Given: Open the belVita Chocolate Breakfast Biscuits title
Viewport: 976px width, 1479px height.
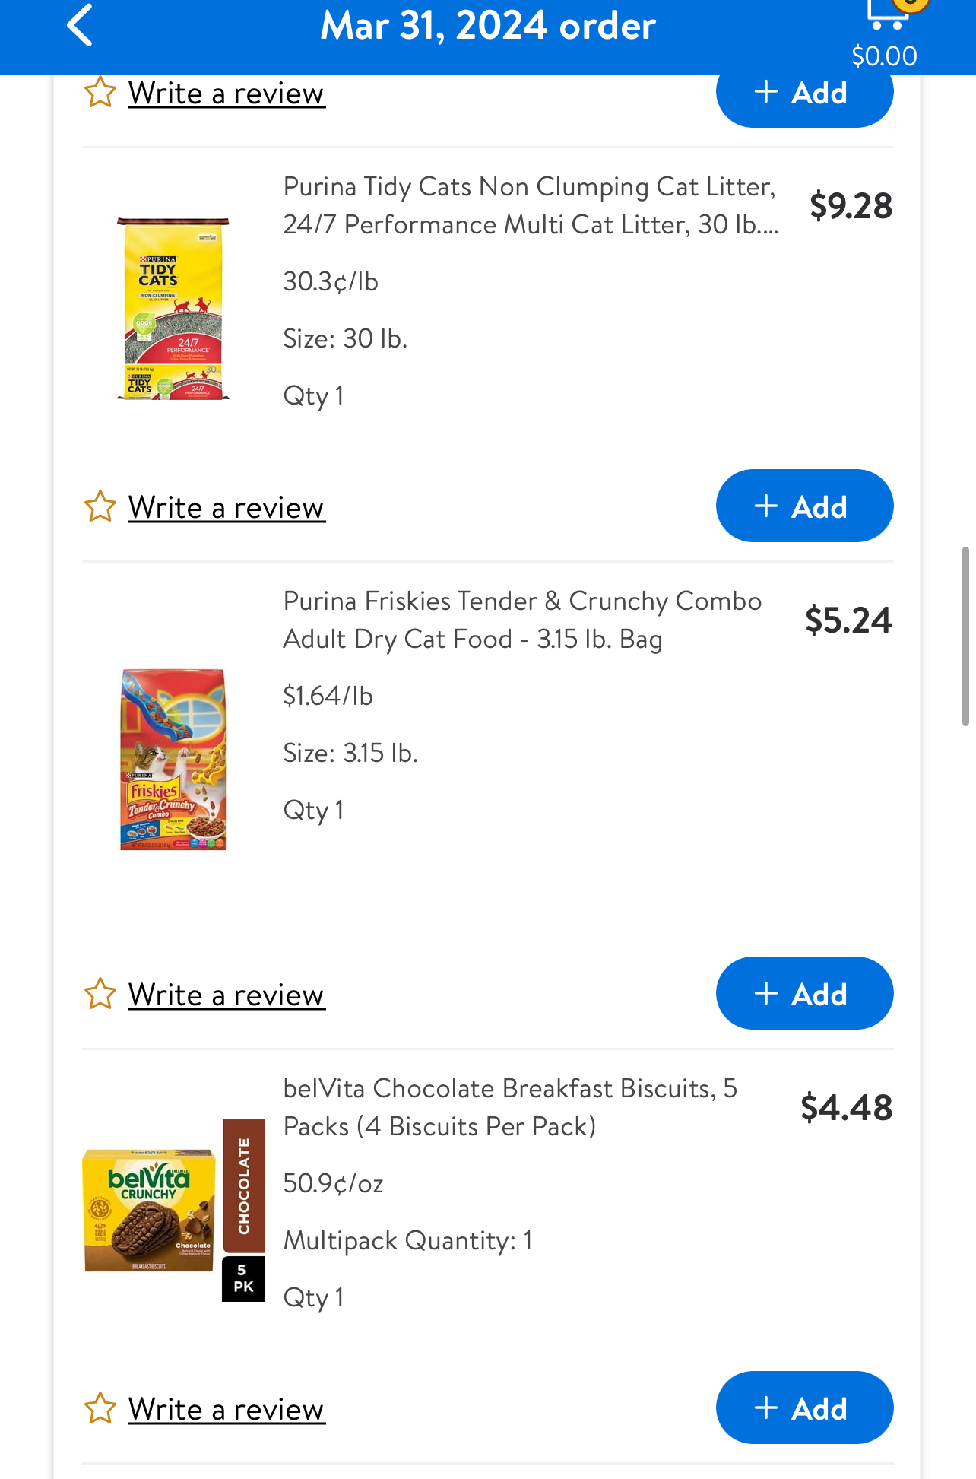Looking at the screenshot, I should pos(510,1107).
